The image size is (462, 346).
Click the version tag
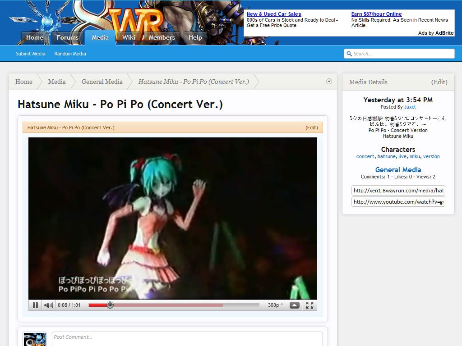431,156
